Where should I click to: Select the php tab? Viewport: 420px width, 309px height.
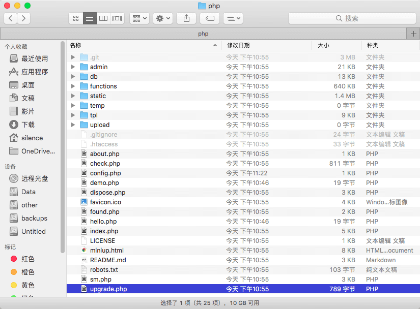click(x=203, y=34)
